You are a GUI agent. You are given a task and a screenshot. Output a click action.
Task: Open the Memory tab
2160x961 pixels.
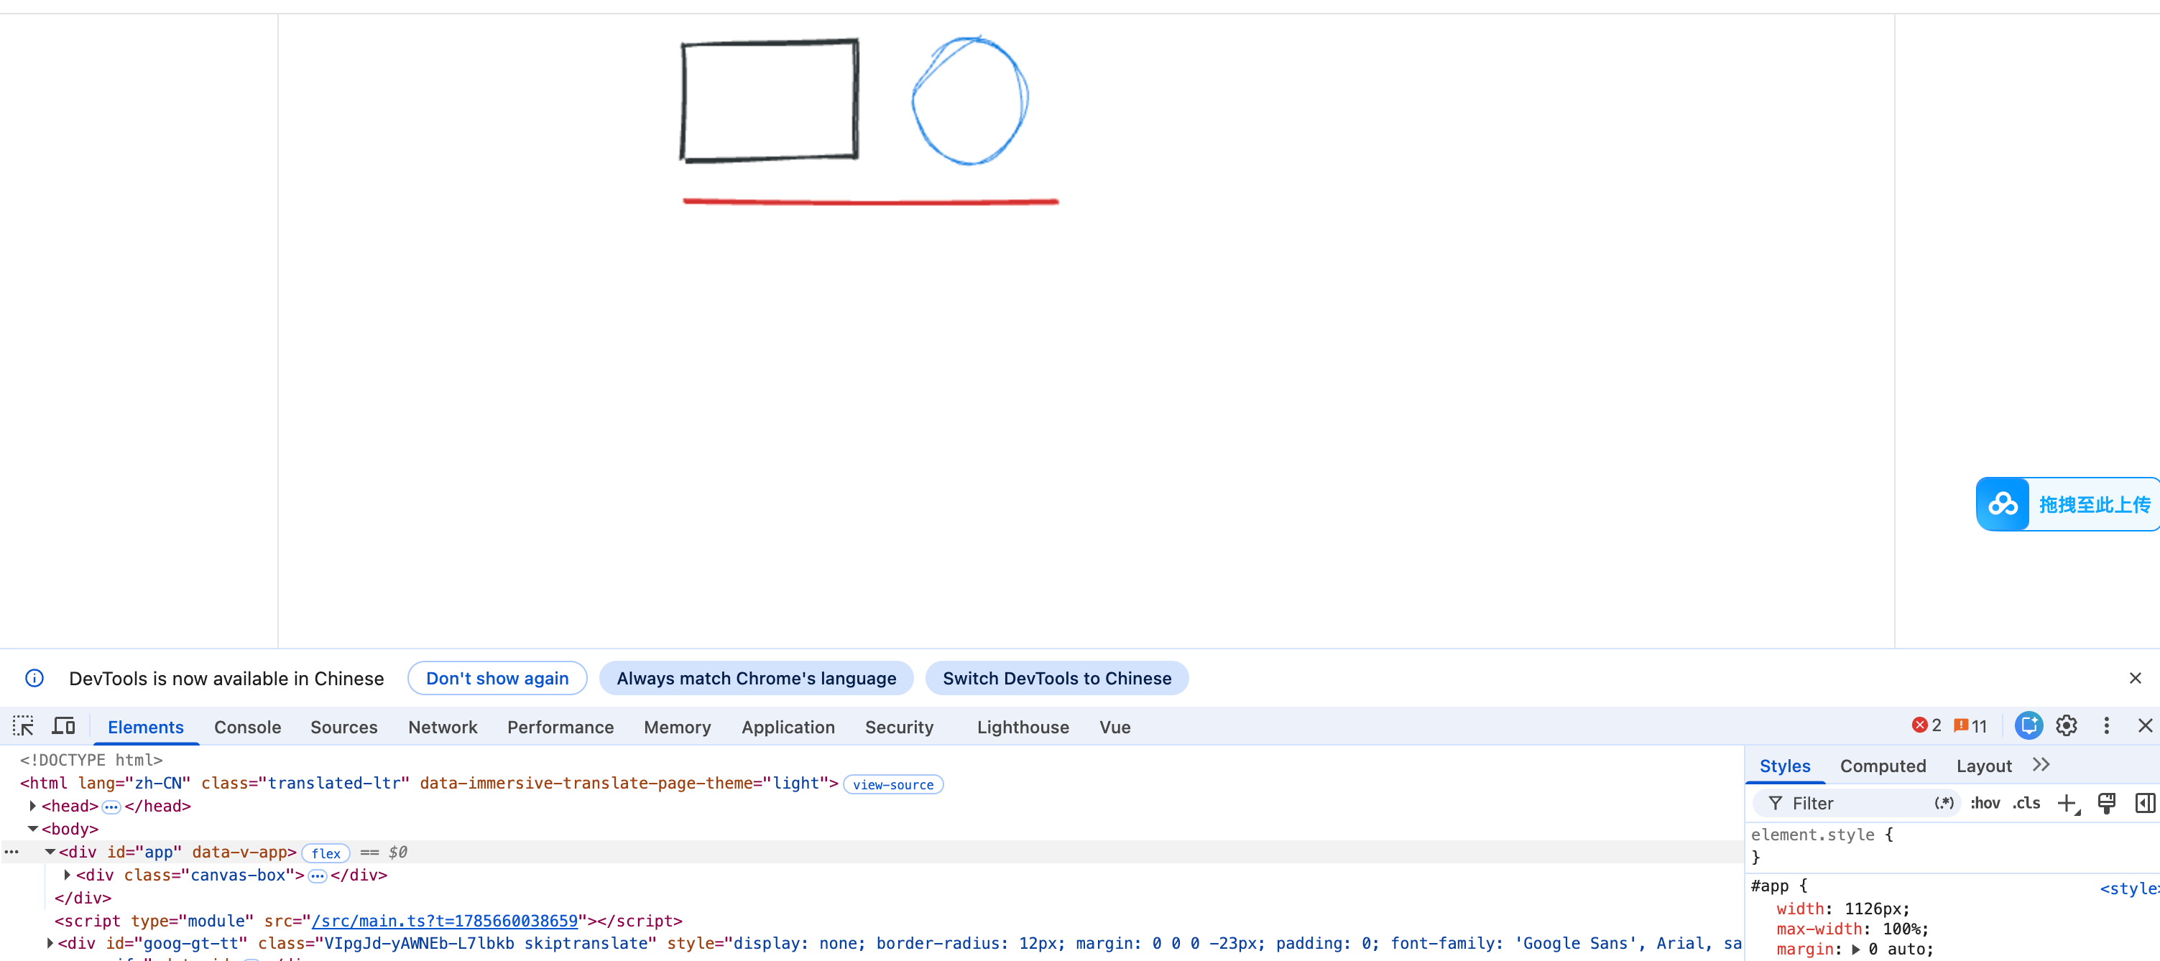click(x=677, y=728)
